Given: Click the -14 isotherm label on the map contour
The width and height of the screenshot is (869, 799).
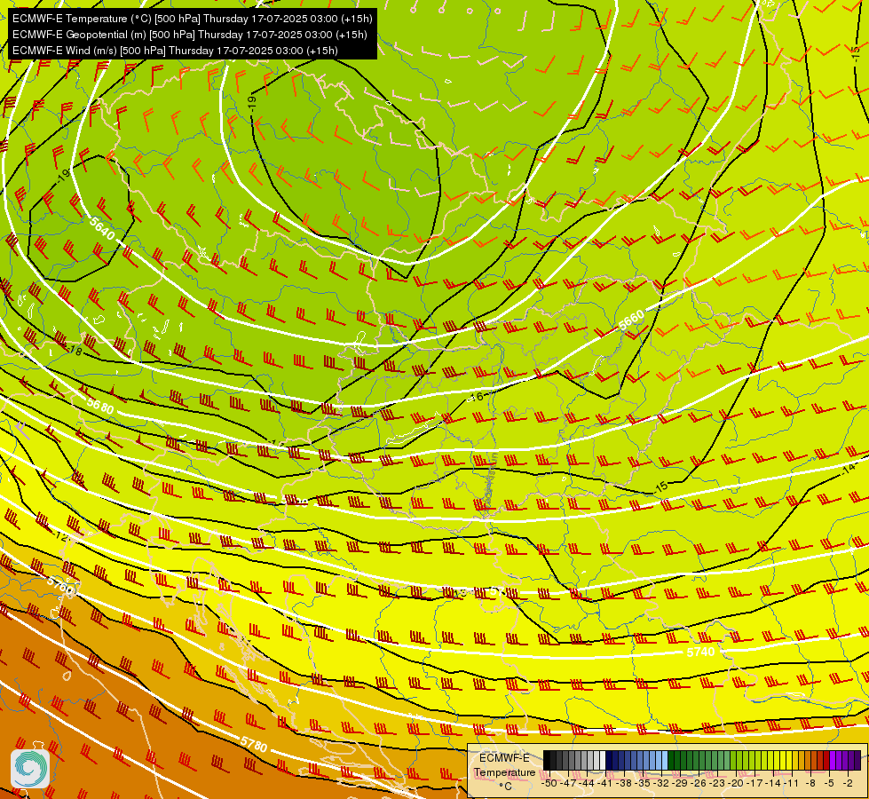Looking at the screenshot, I should pyautogui.click(x=849, y=469).
